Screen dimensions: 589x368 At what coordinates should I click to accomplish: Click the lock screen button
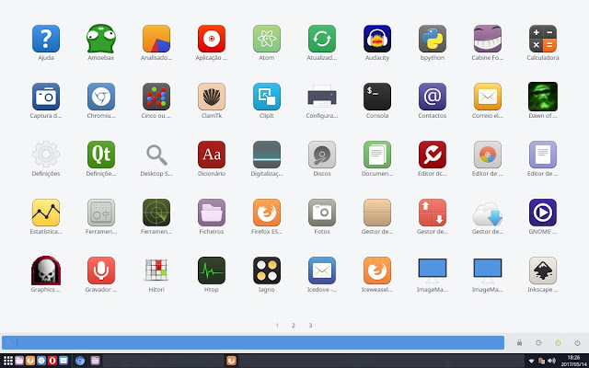click(519, 342)
